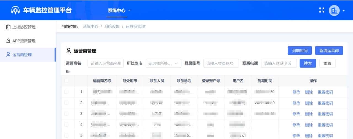Click 修改 in row 1
The height and width of the screenshot is (139, 353).
point(296,92)
